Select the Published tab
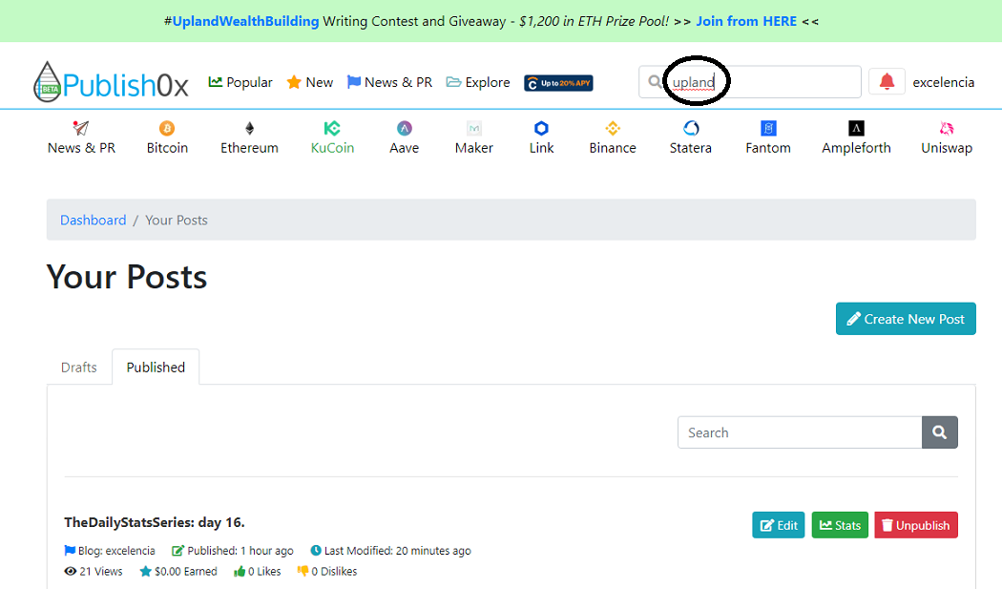The height and width of the screenshot is (589, 1002). coord(156,368)
